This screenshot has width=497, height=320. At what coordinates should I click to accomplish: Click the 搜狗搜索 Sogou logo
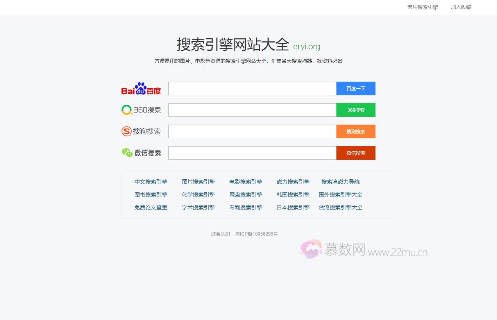[x=141, y=131]
